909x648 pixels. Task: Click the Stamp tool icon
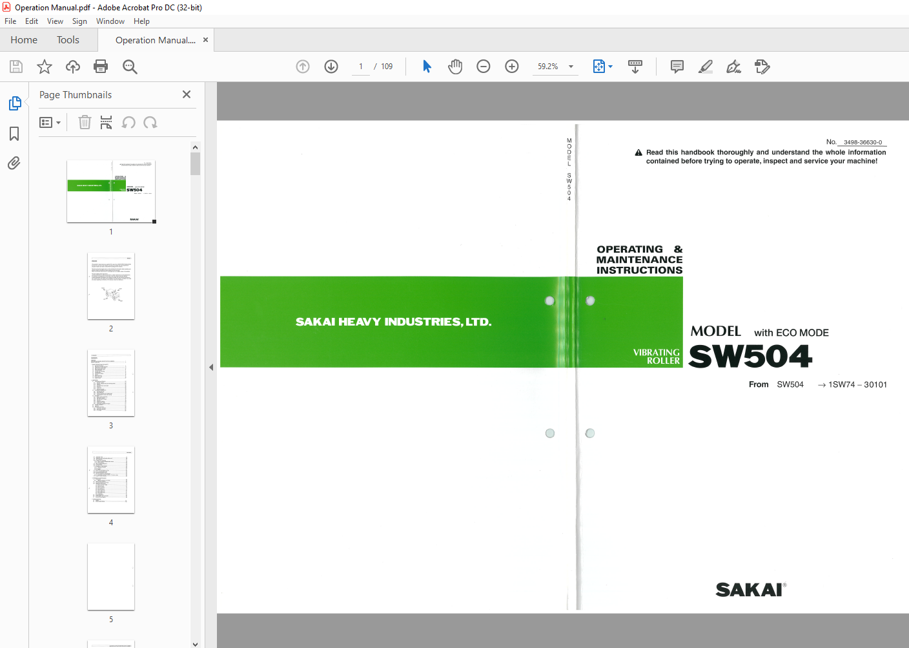click(762, 67)
